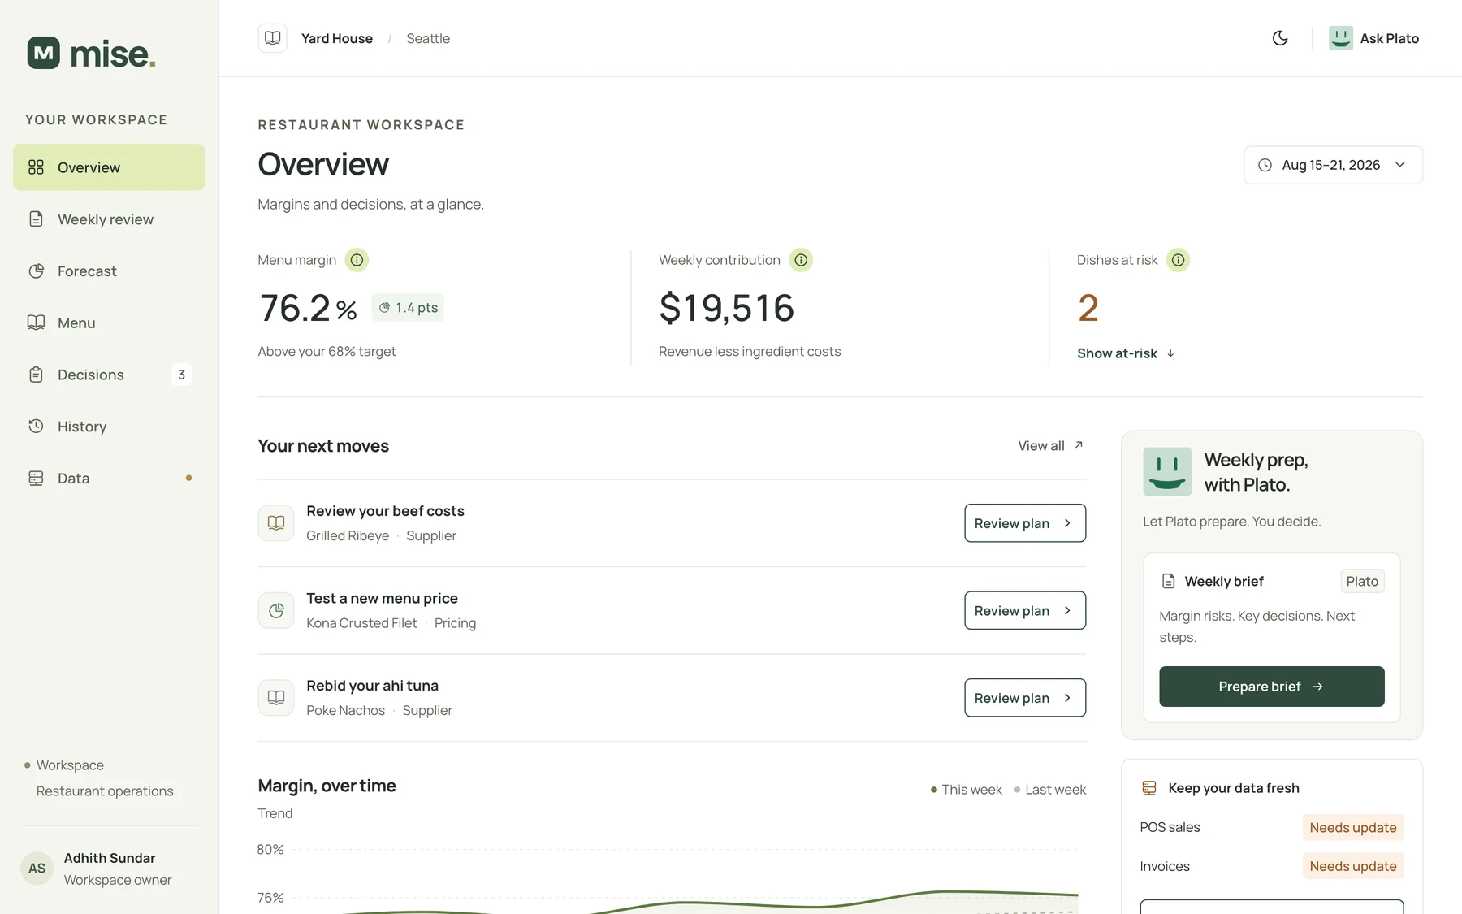This screenshot has width=1462, height=914.
Task: Open Menu section in sidebar
Action: (109, 323)
